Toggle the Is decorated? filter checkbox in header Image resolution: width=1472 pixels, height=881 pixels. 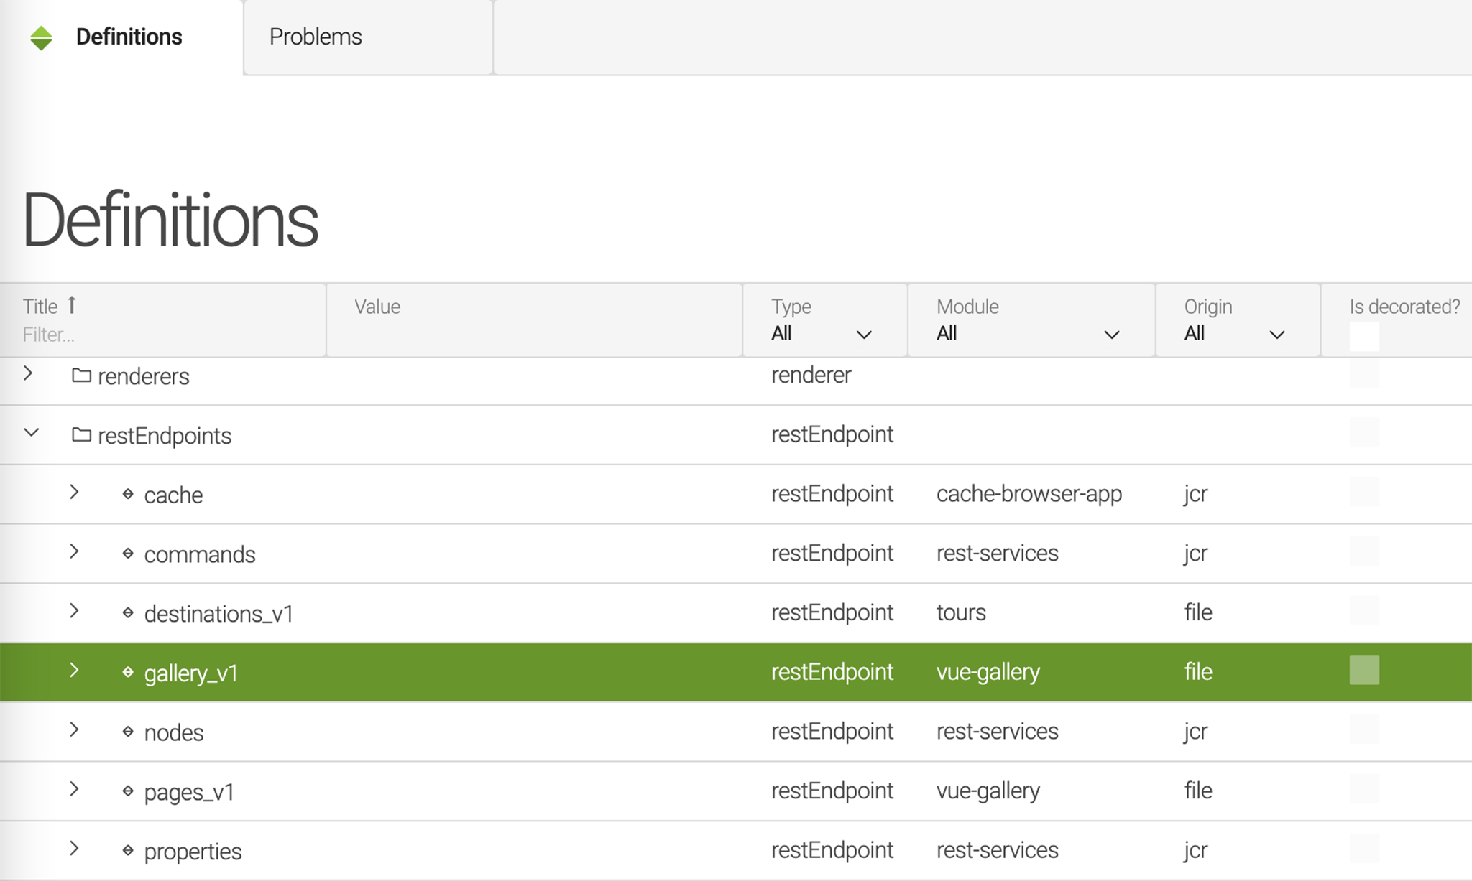pos(1363,335)
